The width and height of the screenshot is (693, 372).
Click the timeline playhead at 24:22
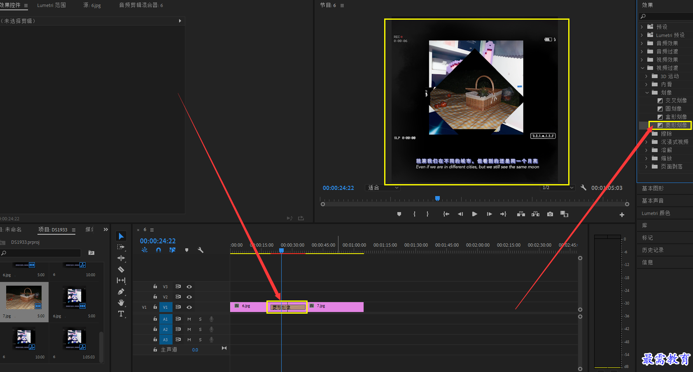281,250
